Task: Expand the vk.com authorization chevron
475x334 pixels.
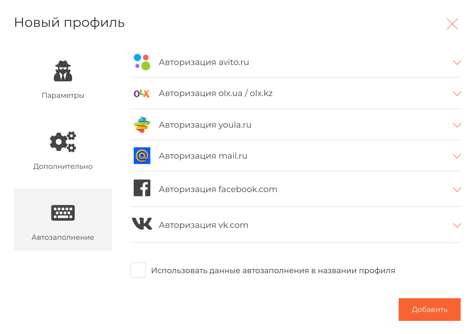Action: [457, 225]
